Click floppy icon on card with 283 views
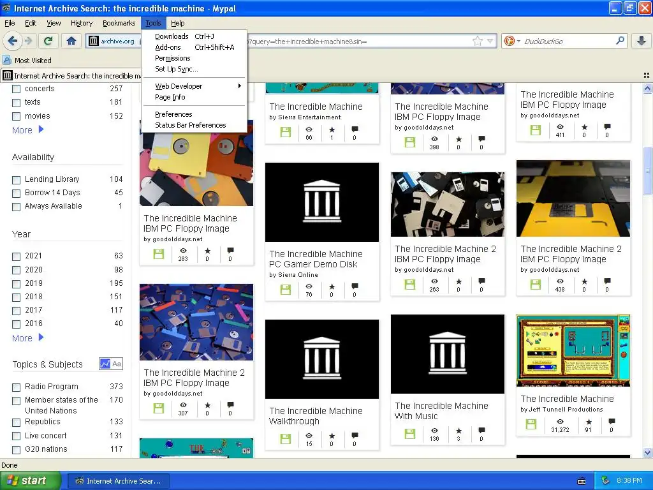653x490 pixels. pyautogui.click(x=159, y=254)
